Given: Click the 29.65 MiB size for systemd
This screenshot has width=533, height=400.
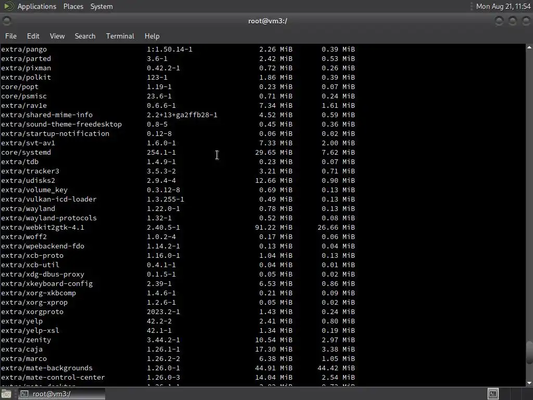Looking at the screenshot, I should [x=274, y=153].
